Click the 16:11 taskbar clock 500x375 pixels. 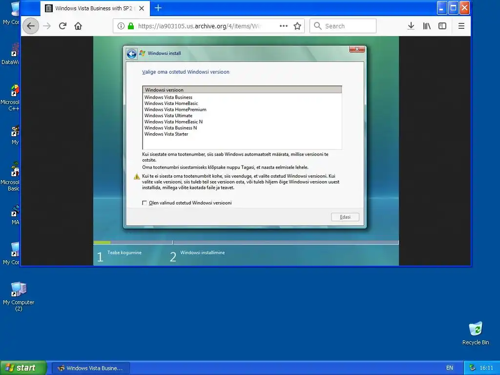486,368
